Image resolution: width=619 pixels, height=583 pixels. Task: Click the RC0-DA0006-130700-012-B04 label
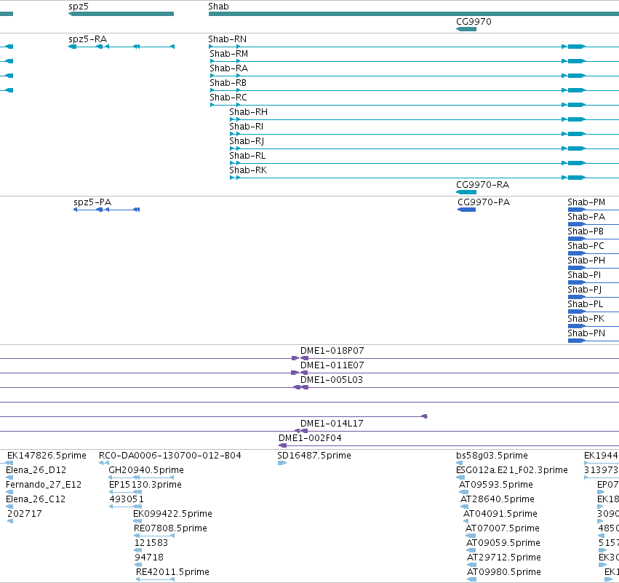point(169,456)
